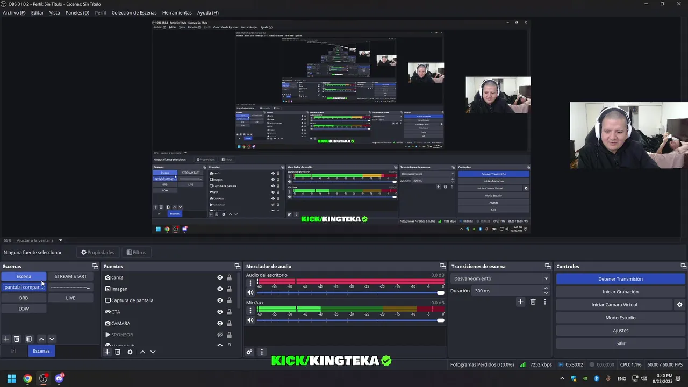Open Filtros for the source
Screen dimensions: 688x387
(136, 252)
